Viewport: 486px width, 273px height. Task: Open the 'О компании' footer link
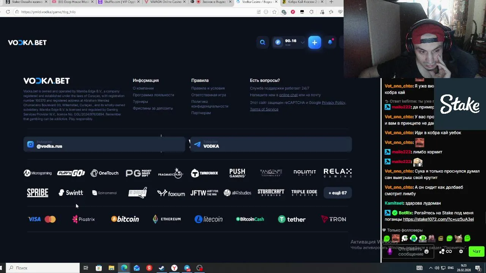143,88
